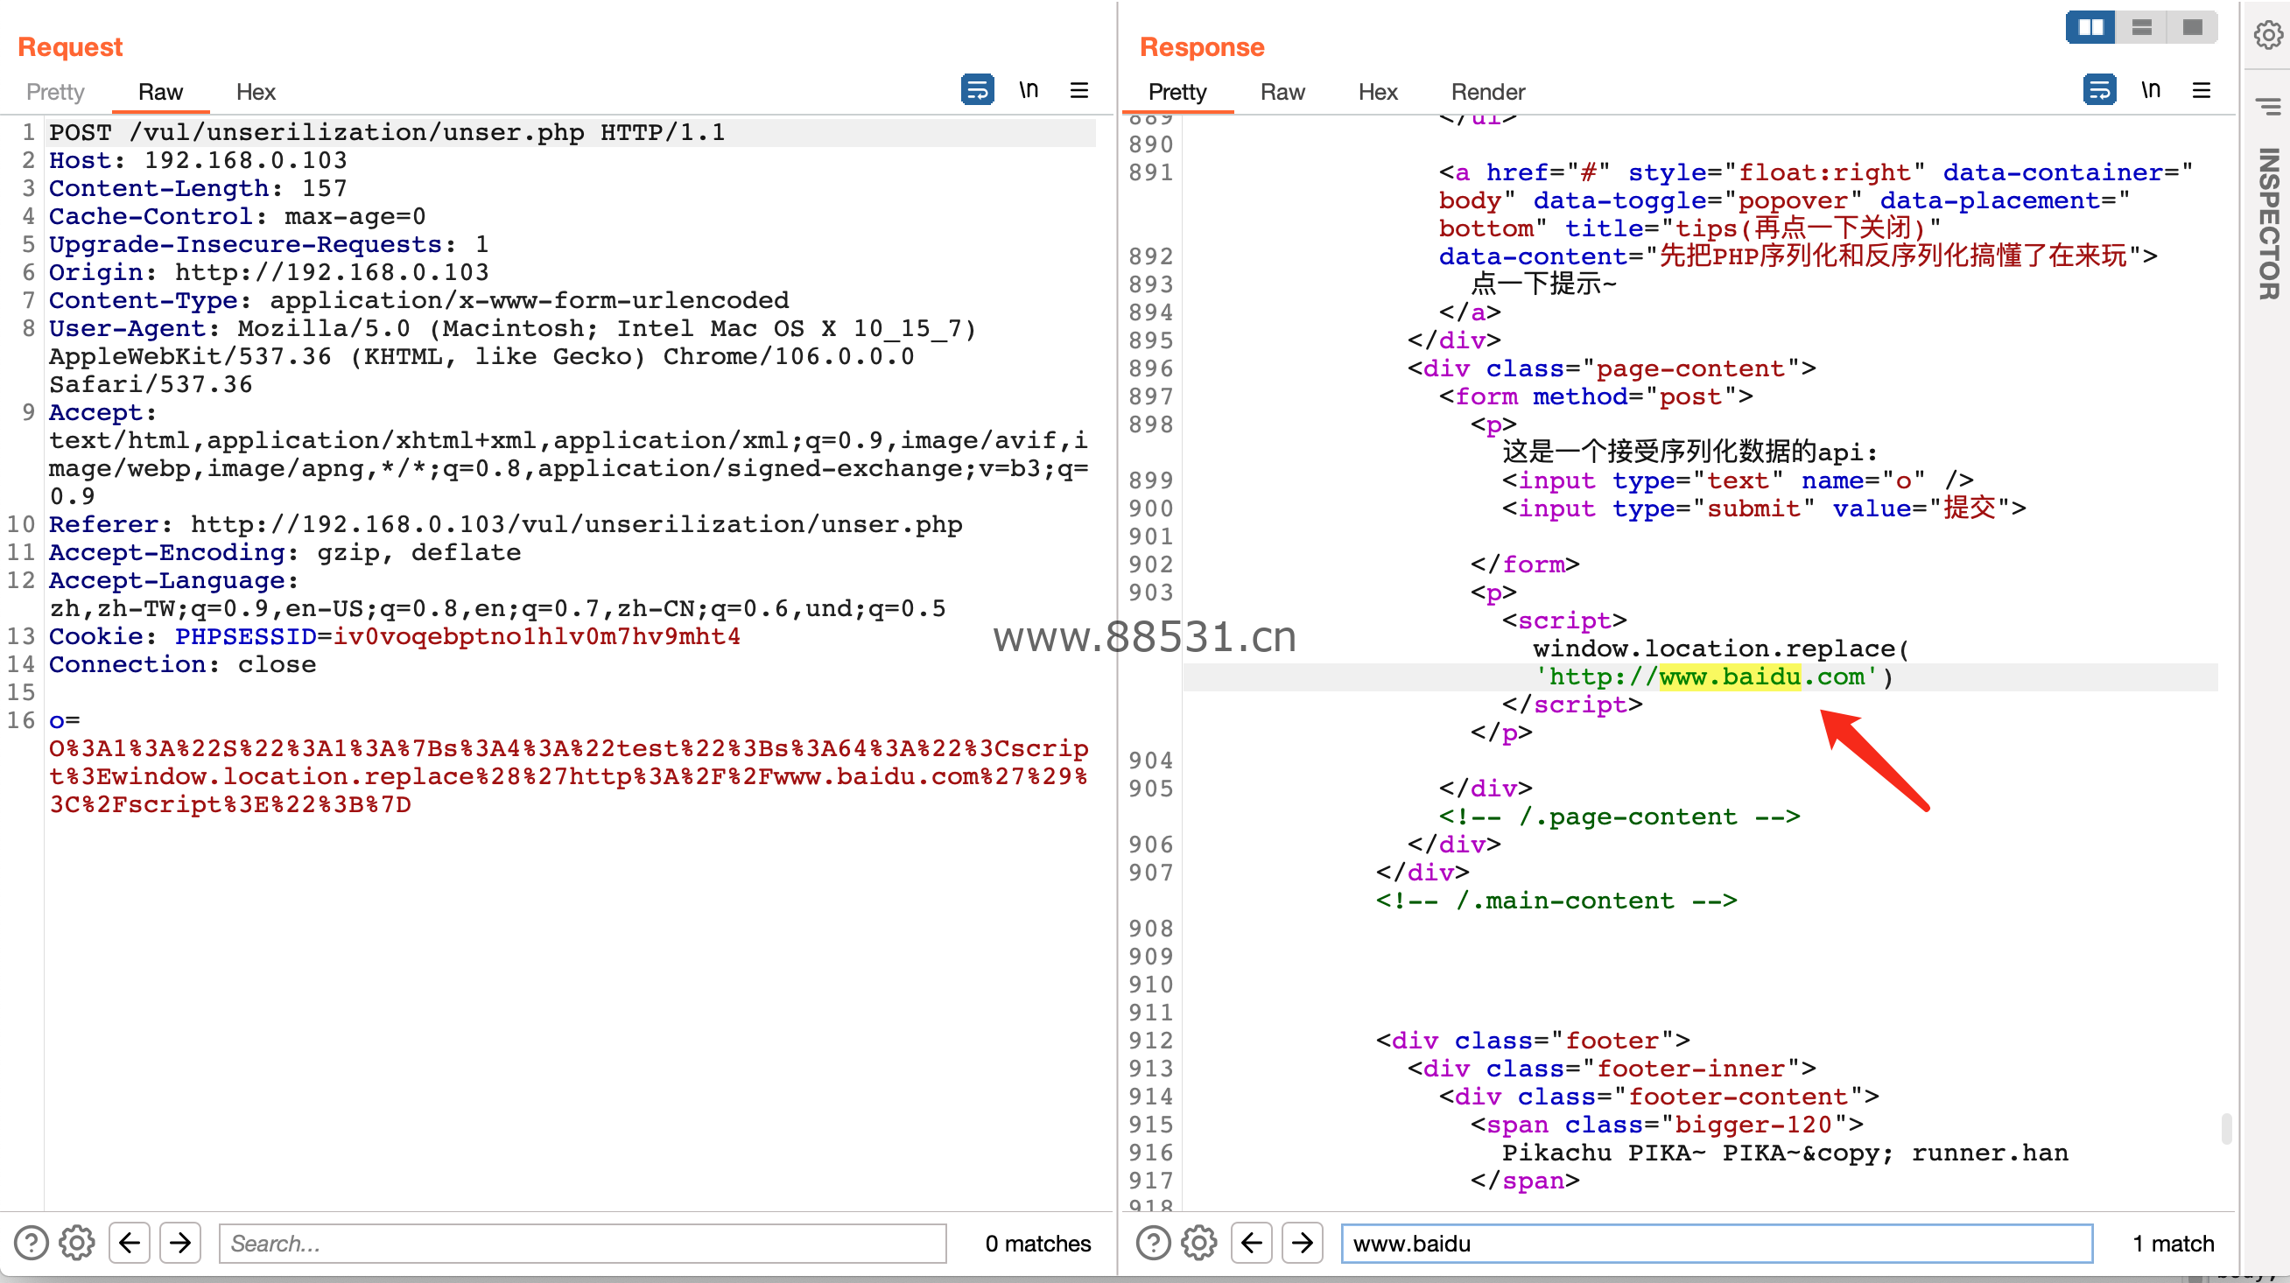
Task: Select the Response Pretty tab
Action: [x=1177, y=93]
